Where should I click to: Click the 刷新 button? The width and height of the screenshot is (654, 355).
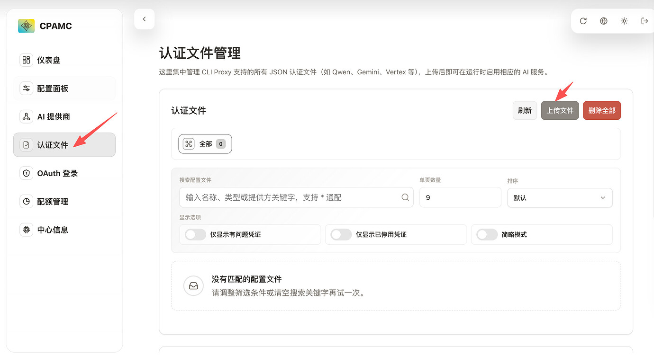pyautogui.click(x=525, y=110)
